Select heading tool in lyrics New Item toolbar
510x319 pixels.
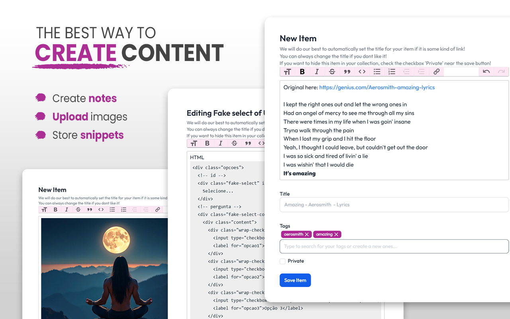point(287,72)
